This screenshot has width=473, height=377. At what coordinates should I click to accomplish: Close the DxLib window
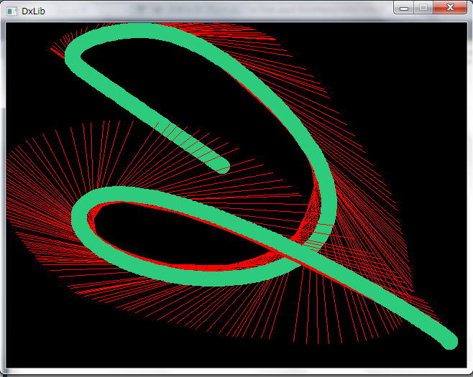(450, 7)
